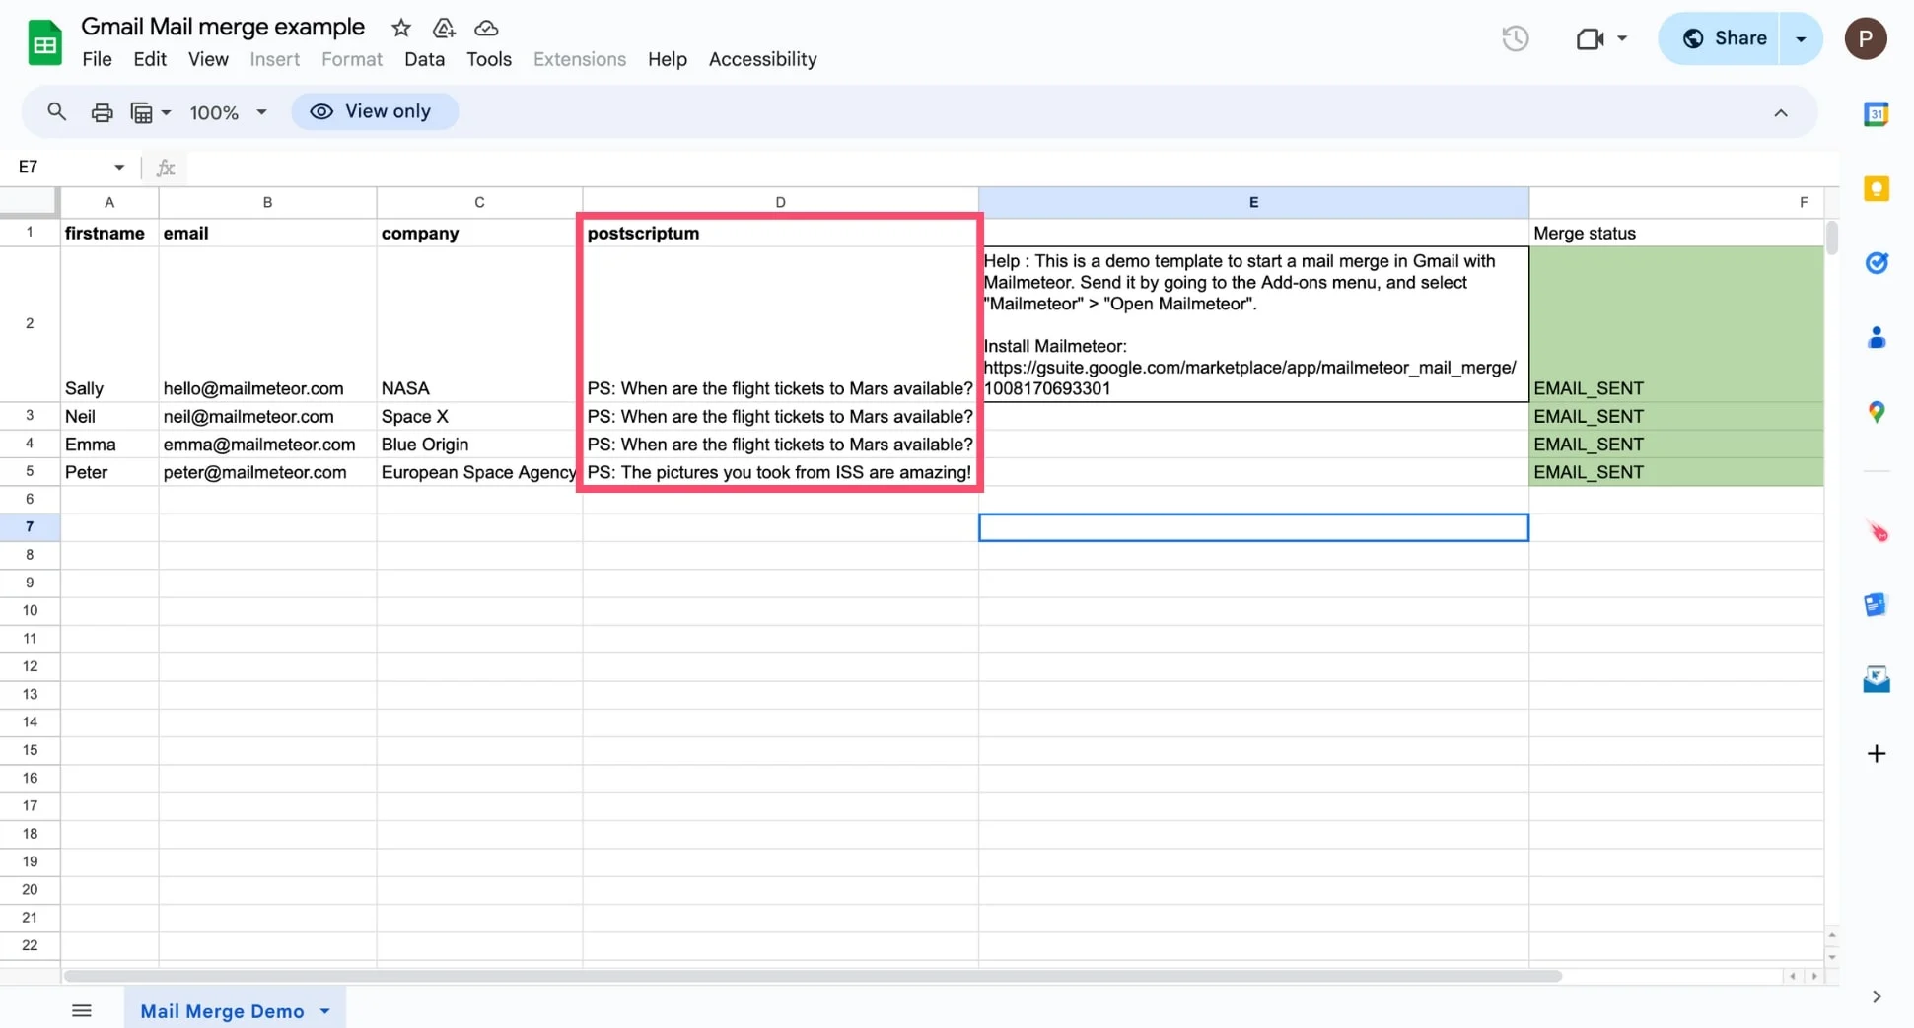Open the Tools menu

(x=489, y=59)
